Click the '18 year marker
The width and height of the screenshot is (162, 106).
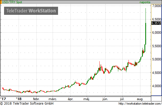[19, 99]
